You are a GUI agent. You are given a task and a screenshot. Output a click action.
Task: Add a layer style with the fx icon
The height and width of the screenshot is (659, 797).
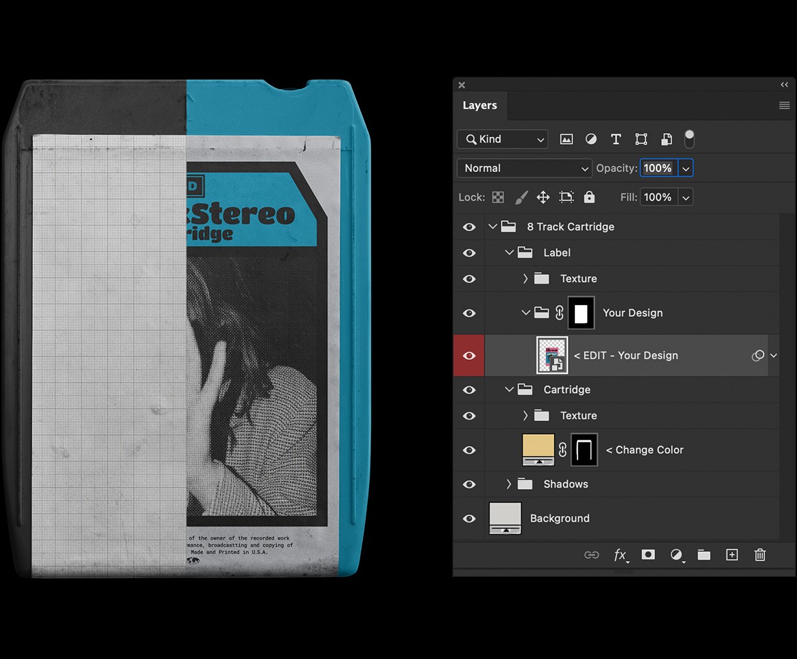tap(621, 555)
